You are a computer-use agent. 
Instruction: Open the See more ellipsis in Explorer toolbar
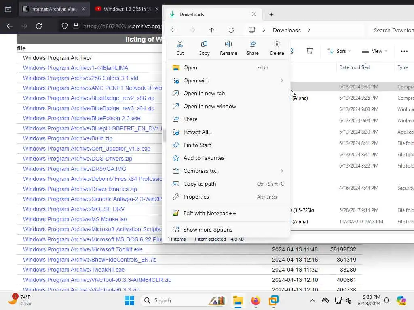tap(404, 51)
